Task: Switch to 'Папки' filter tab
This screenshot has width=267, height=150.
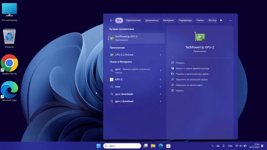Action: (200, 20)
